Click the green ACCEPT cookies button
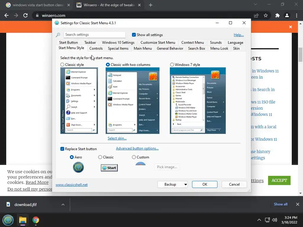Screen dimensions: 303x227 point(279,180)
